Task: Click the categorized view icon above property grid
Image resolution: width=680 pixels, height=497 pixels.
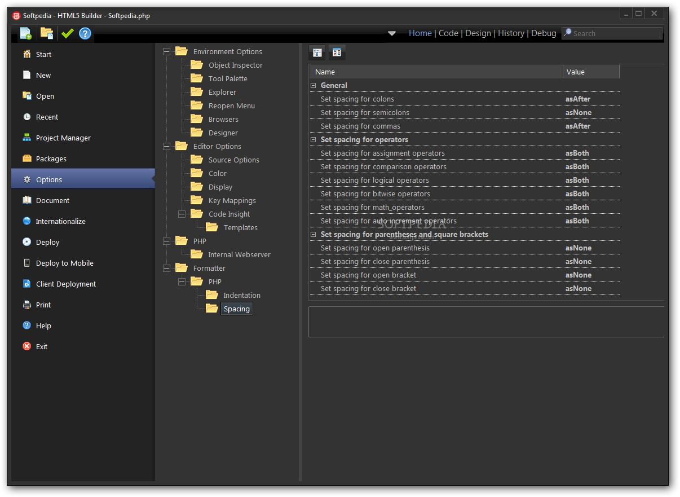Action: pos(317,52)
